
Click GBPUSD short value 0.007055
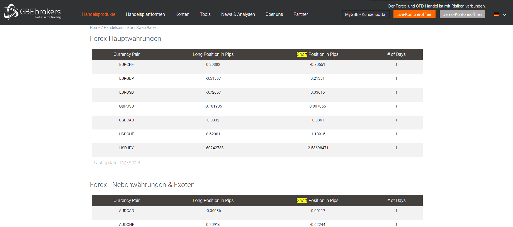pos(318,106)
